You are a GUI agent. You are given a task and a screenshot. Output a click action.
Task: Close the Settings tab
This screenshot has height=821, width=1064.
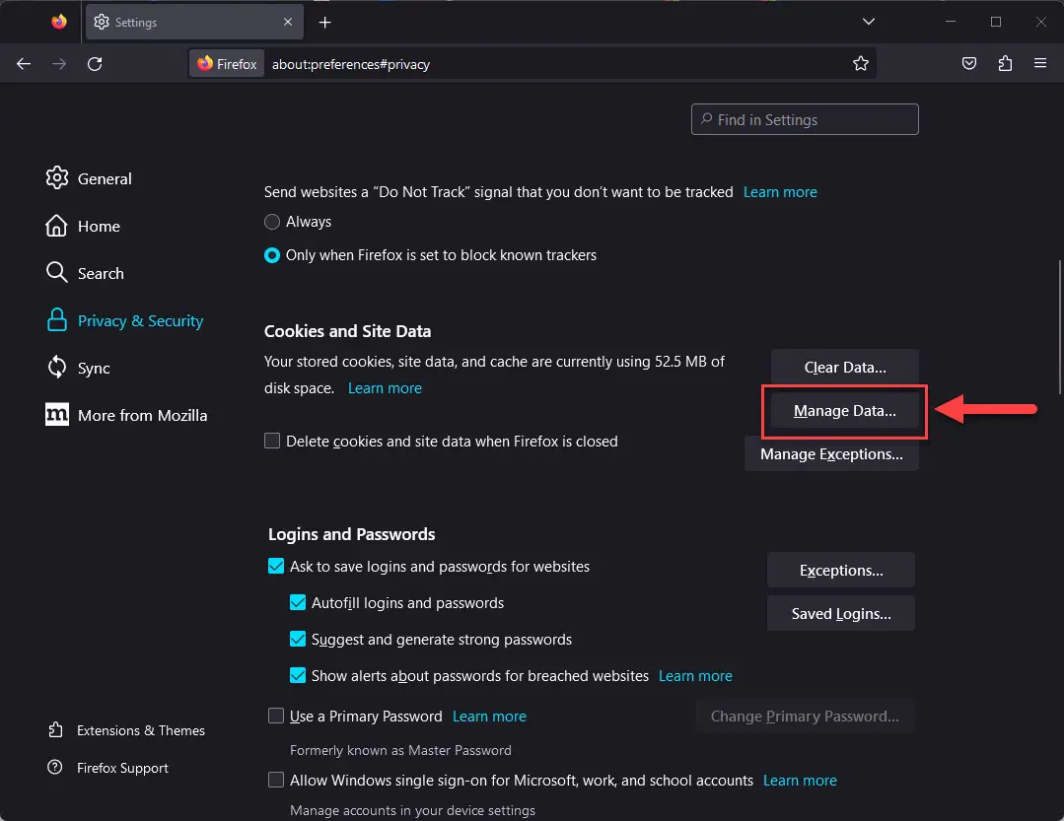tap(288, 22)
